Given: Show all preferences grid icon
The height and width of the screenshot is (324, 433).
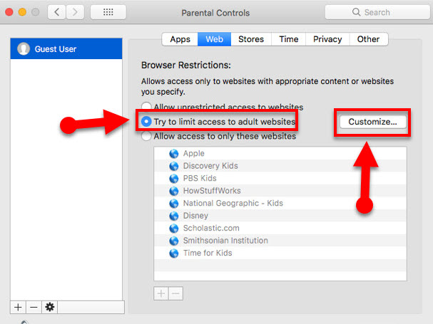Looking at the screenshot, I should tap(108, 12).
